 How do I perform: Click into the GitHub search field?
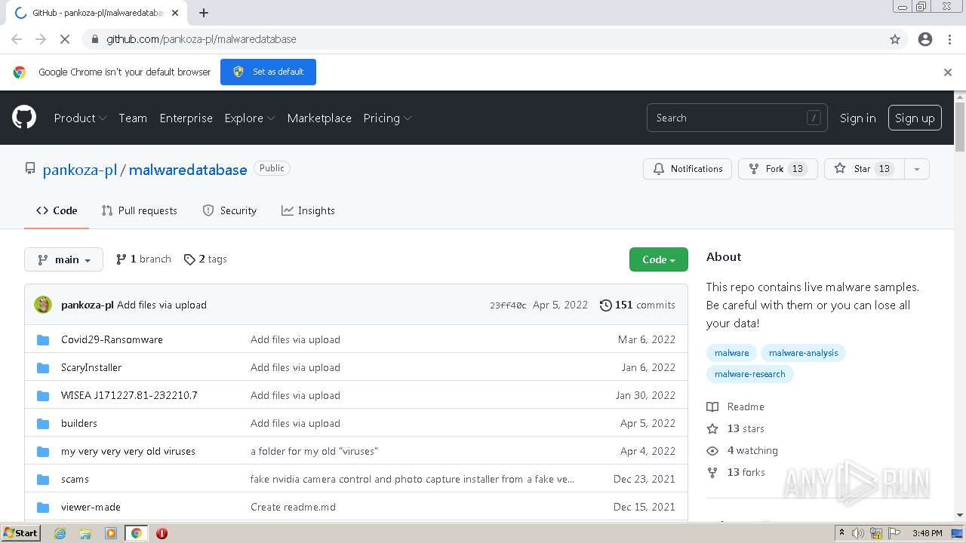737,118
